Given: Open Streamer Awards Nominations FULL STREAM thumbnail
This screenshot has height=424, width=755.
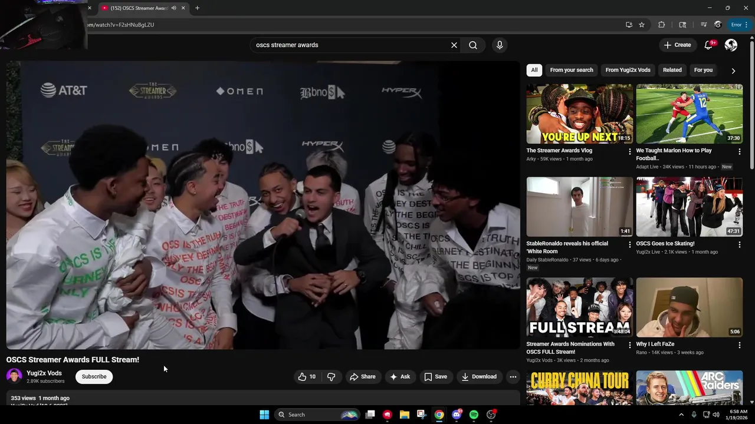Looking at the screenshot, I should (x=580, y=307).
